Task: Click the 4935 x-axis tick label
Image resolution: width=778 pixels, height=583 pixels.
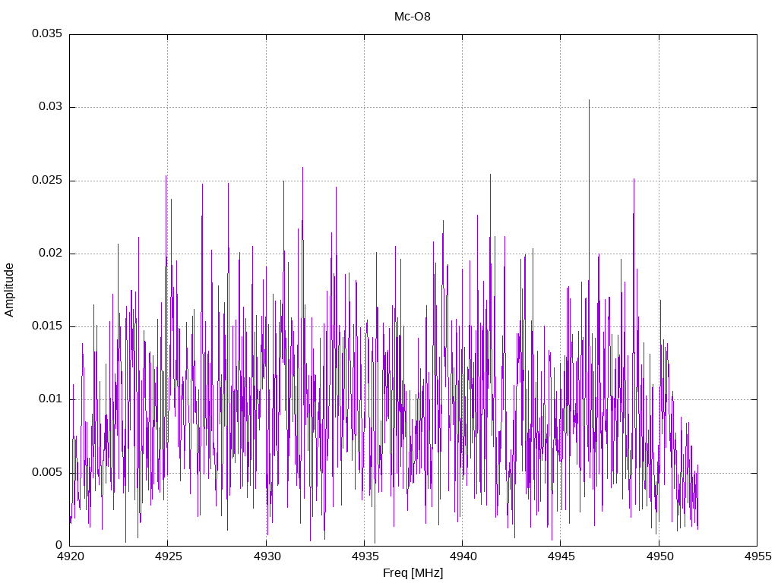Action: pyautogui.click(x=365, y=556)
